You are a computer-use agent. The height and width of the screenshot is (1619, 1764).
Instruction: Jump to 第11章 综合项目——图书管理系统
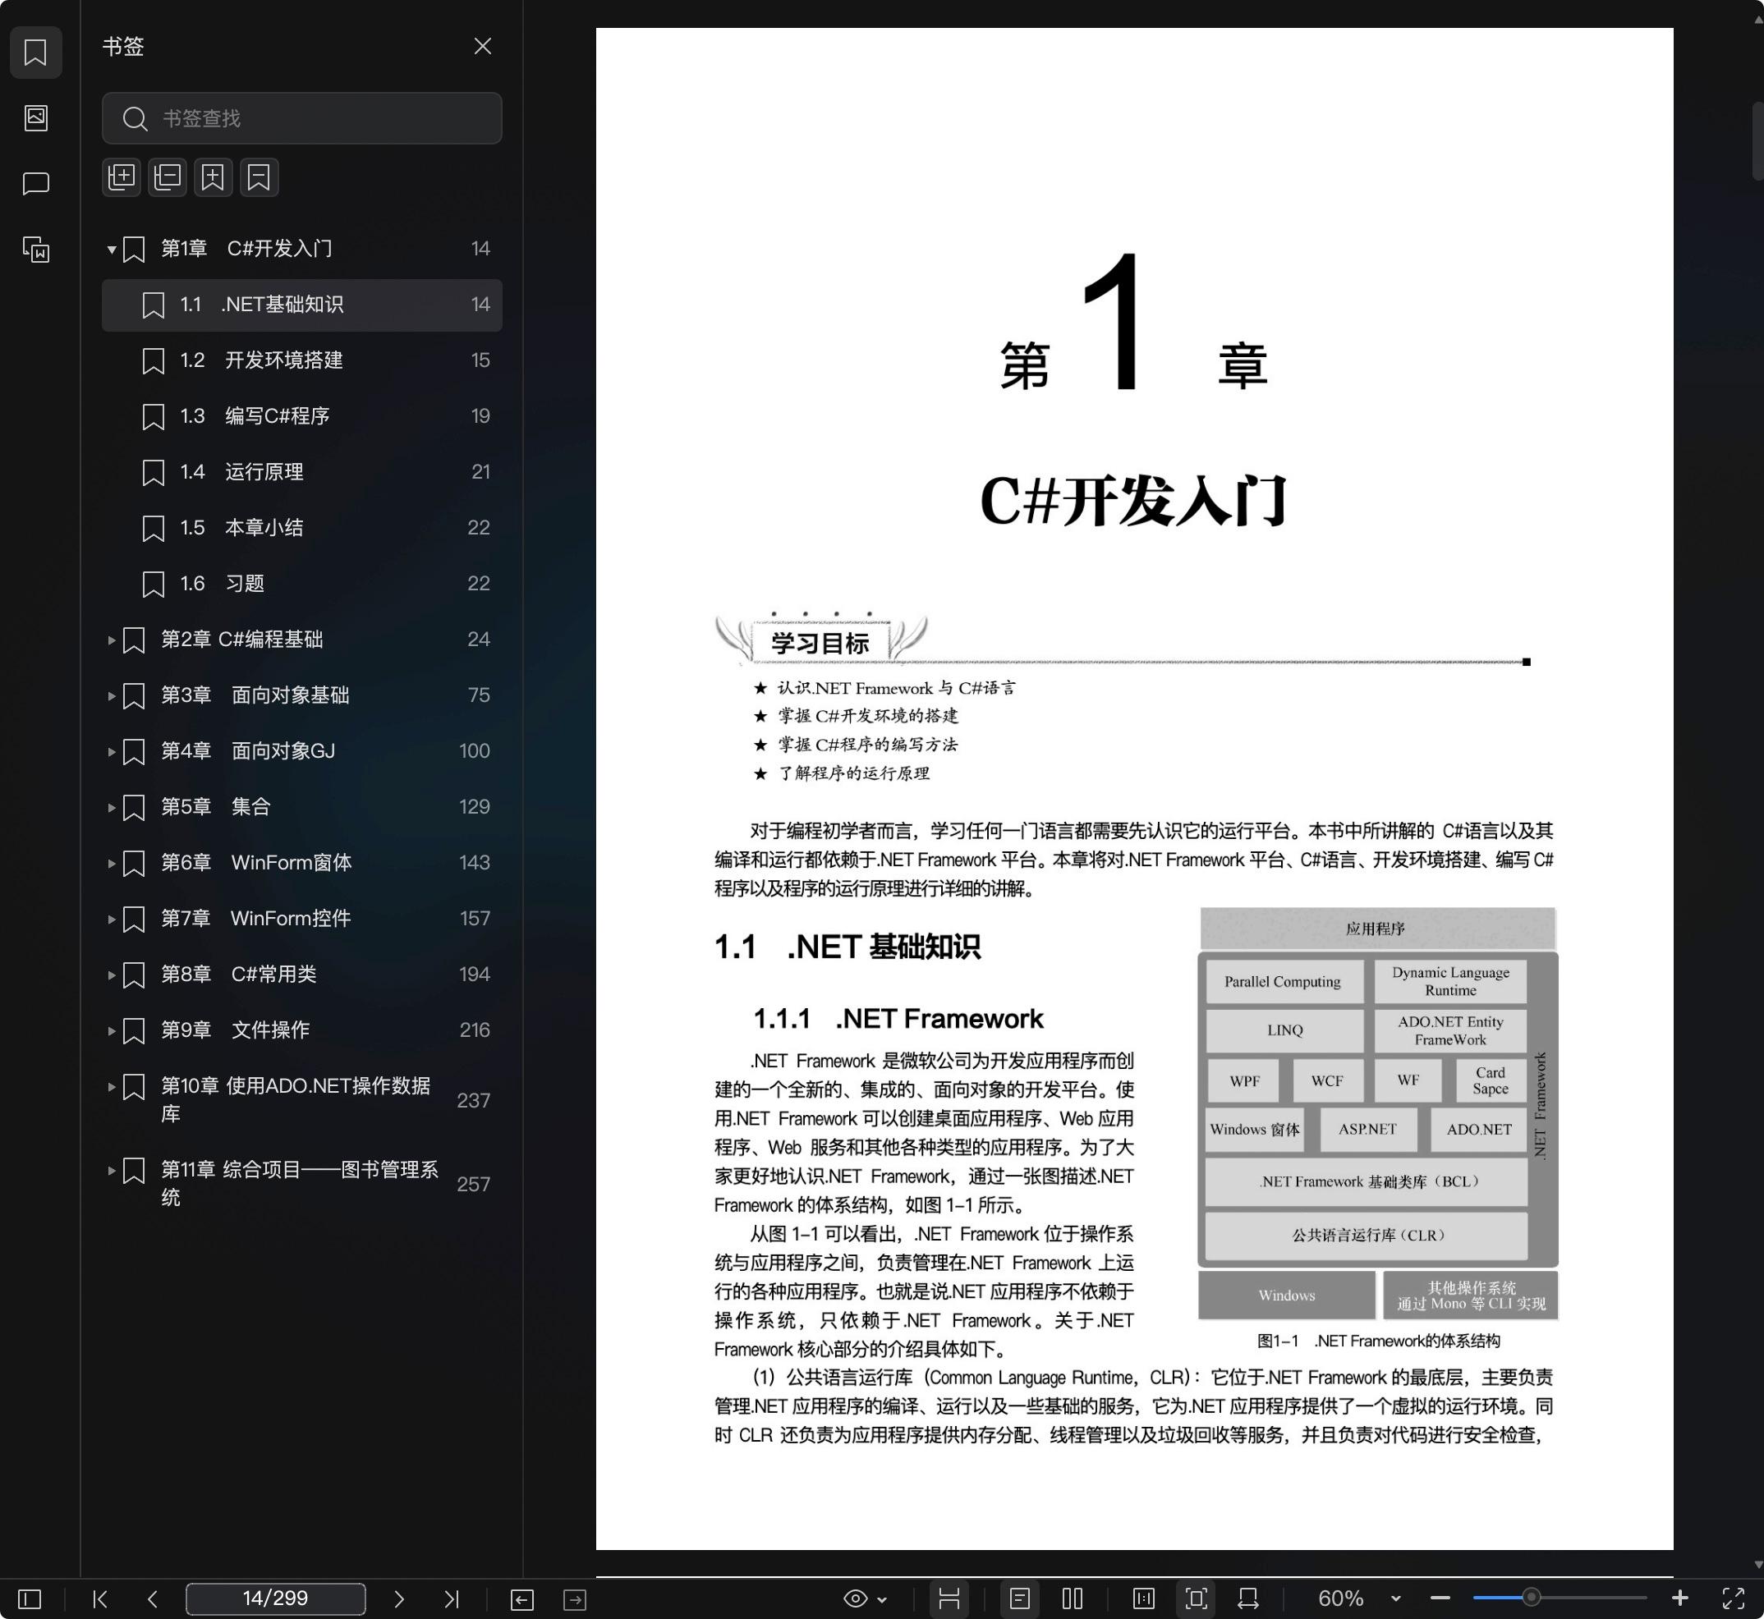301,1184
